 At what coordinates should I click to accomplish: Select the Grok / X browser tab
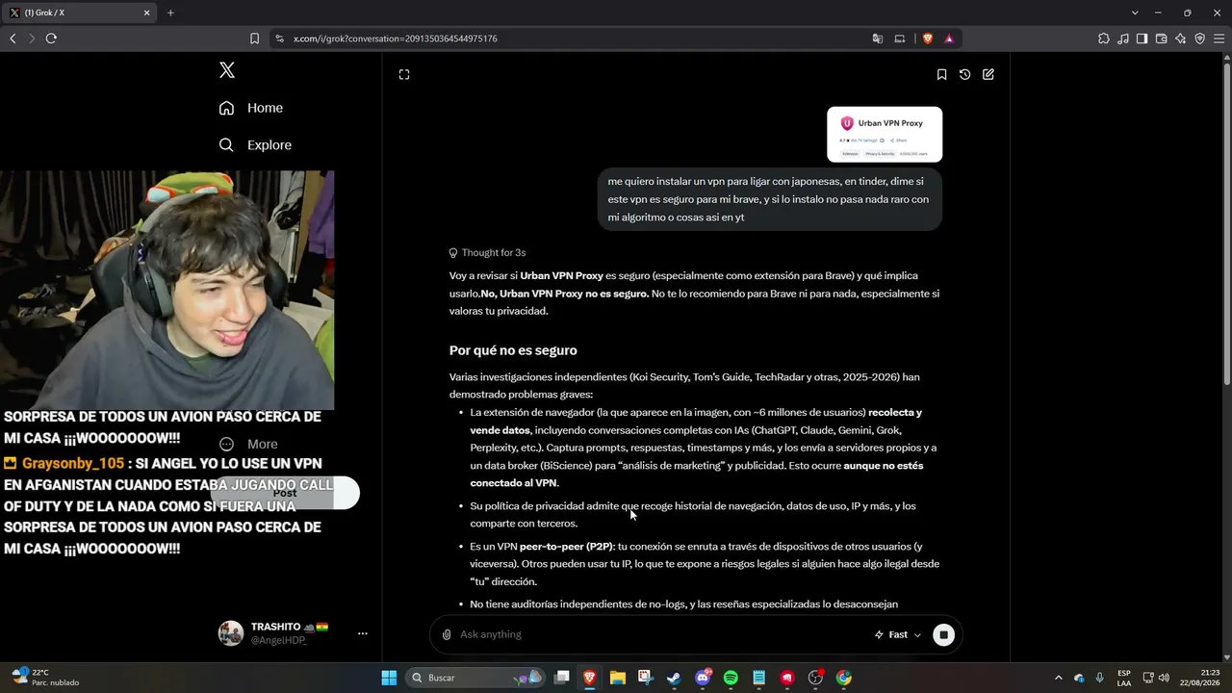80,13
